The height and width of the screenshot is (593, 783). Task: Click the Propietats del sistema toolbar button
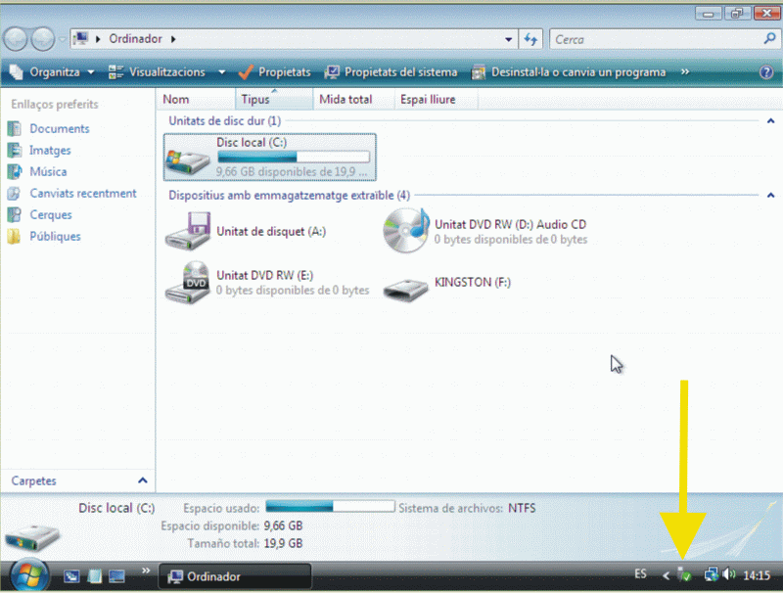pos(391,72)
